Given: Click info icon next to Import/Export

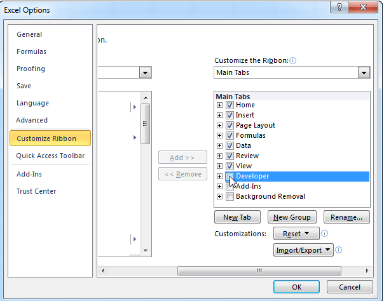Looking at the screenshot, I should point(338,250).
